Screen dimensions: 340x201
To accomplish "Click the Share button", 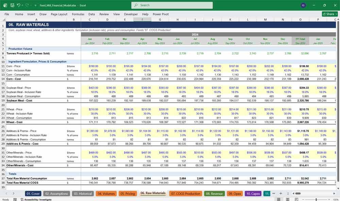I will 330,14.
